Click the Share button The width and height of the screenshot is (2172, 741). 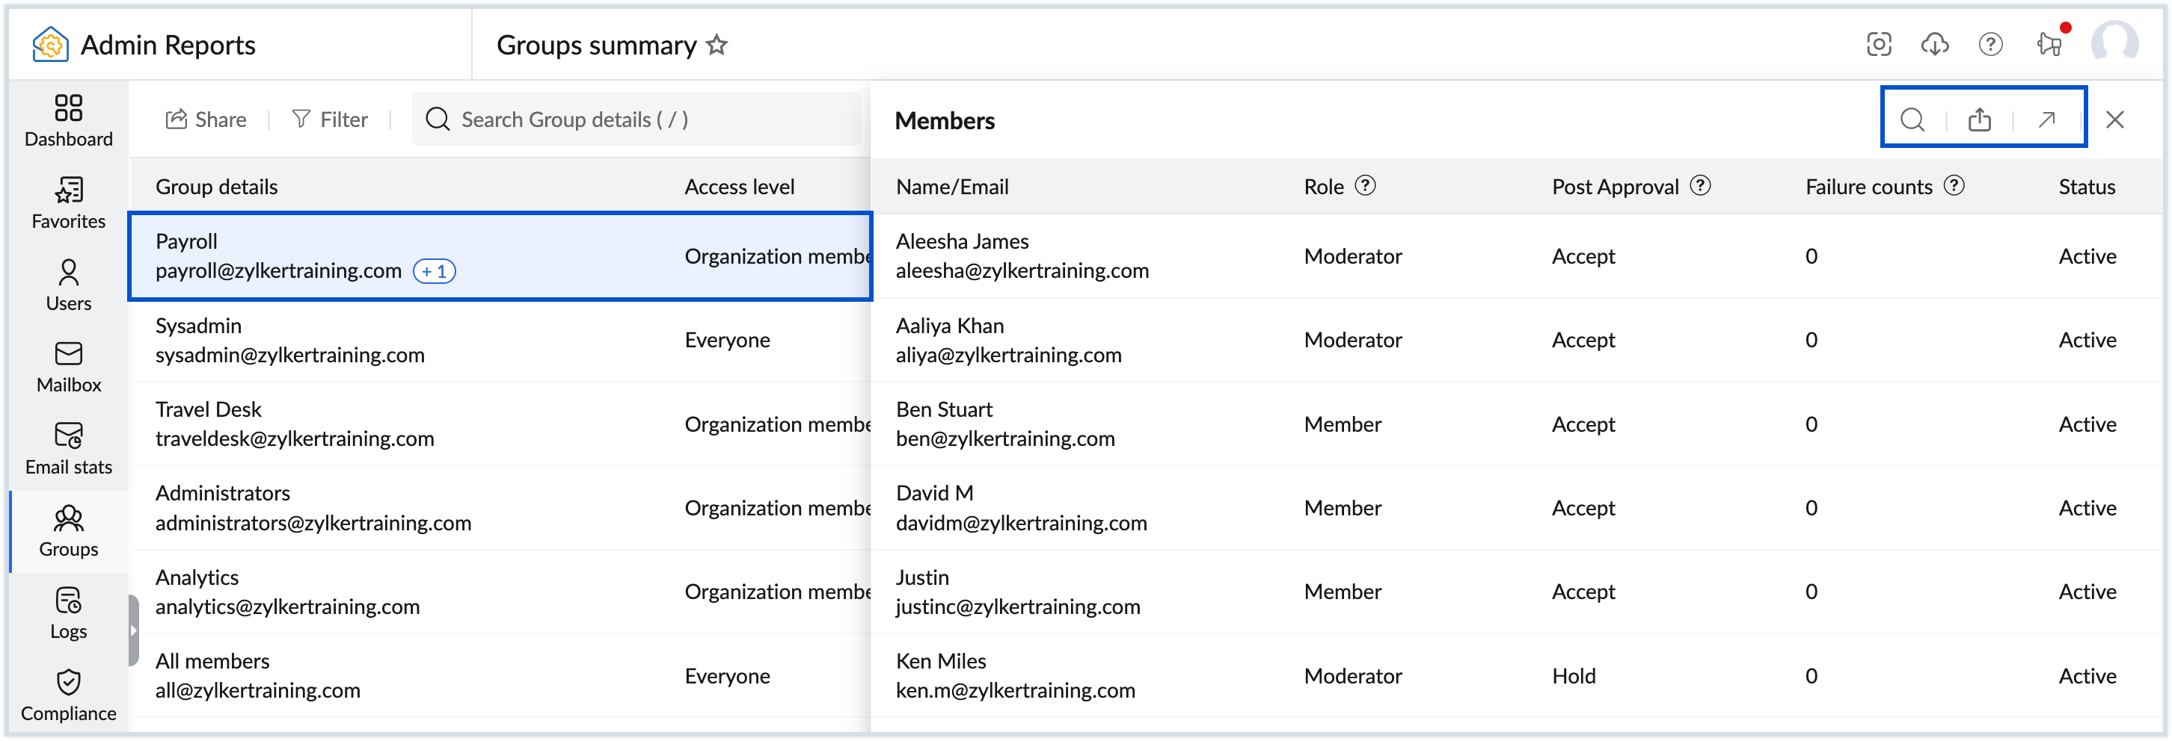point(205,119)
